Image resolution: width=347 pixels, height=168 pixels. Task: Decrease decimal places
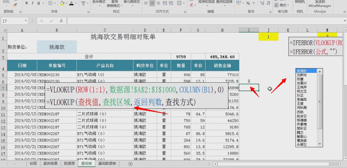click(268, 3)
